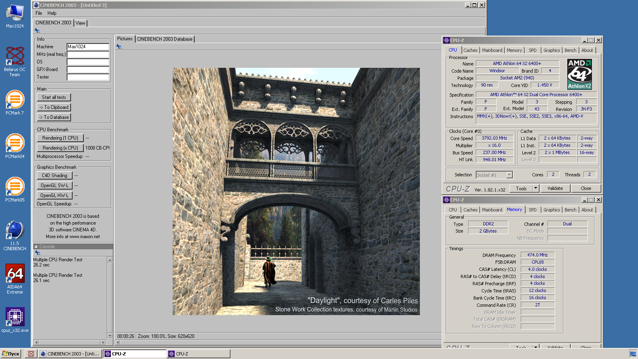Open the Bench tab in the upper CPU-Z window
Viewport: 638px width, 359px height.
pos(571,50)
